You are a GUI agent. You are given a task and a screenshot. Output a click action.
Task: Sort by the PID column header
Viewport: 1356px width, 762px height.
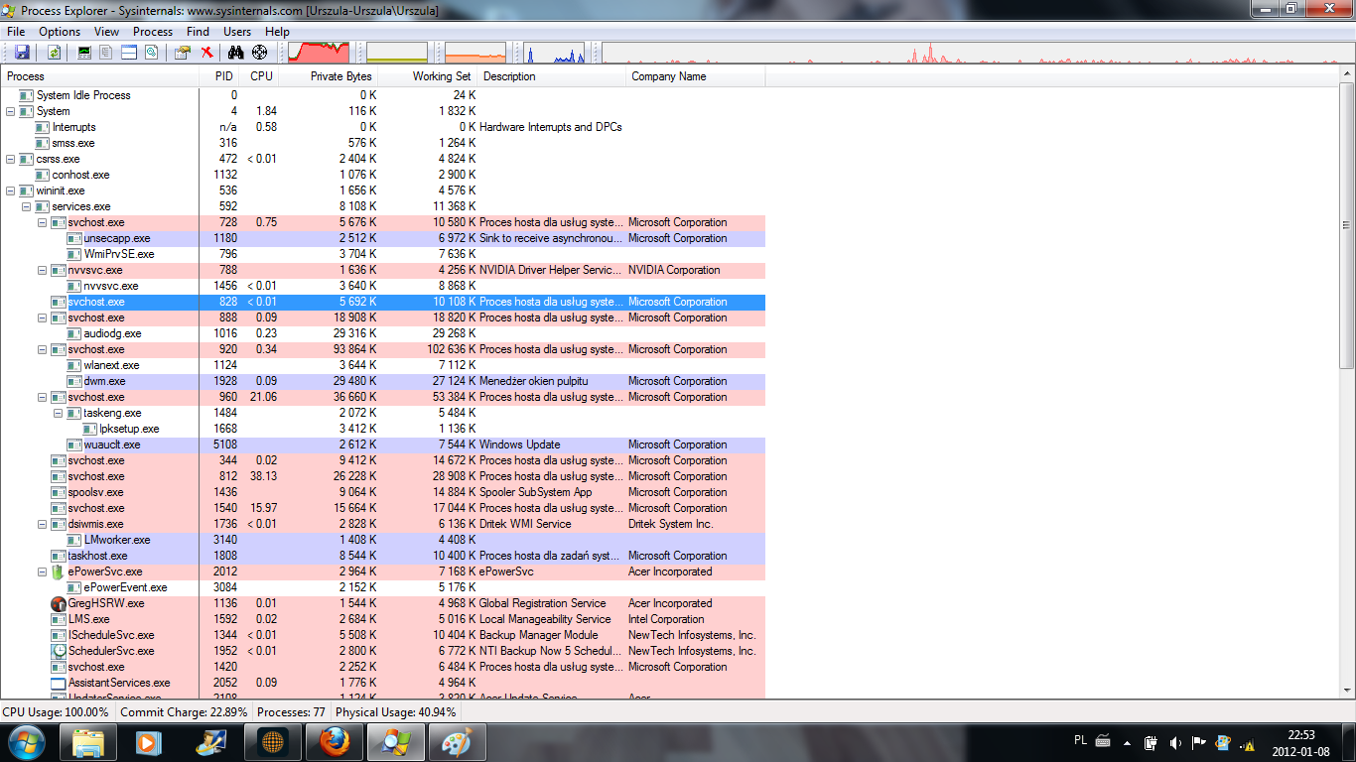pyautogui.click(x=219, y=76)
